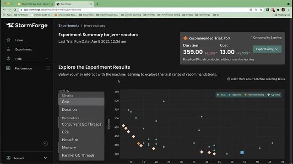Select Duration metric in filter list
This screenshot has height=164, width=293.
coord(81,109)
